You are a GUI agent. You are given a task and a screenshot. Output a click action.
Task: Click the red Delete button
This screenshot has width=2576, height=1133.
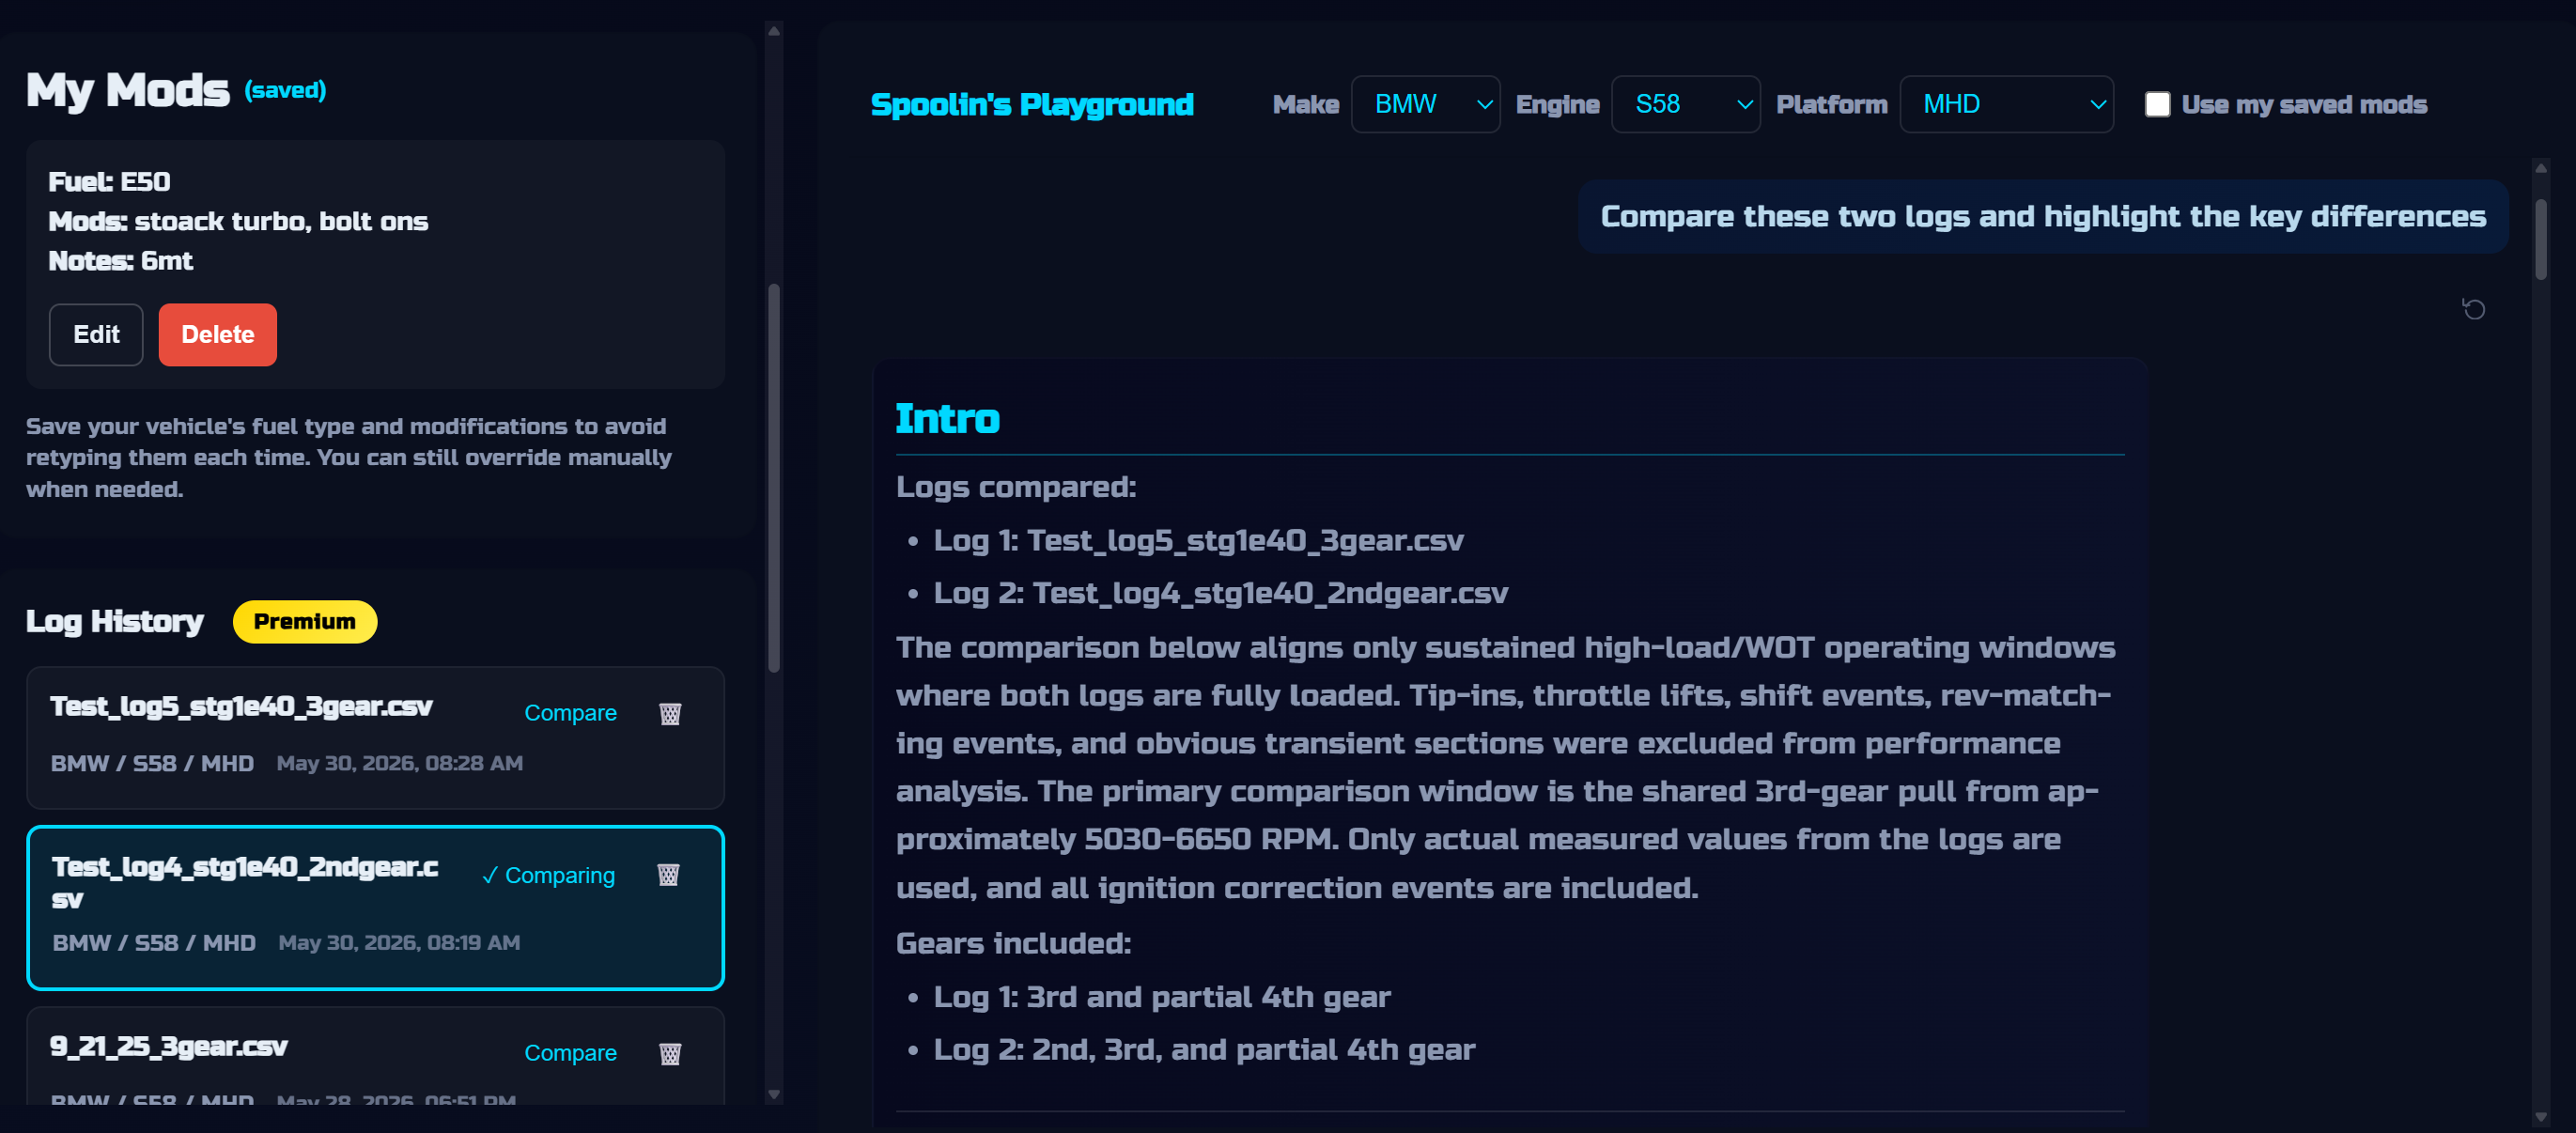pos(217,334)
